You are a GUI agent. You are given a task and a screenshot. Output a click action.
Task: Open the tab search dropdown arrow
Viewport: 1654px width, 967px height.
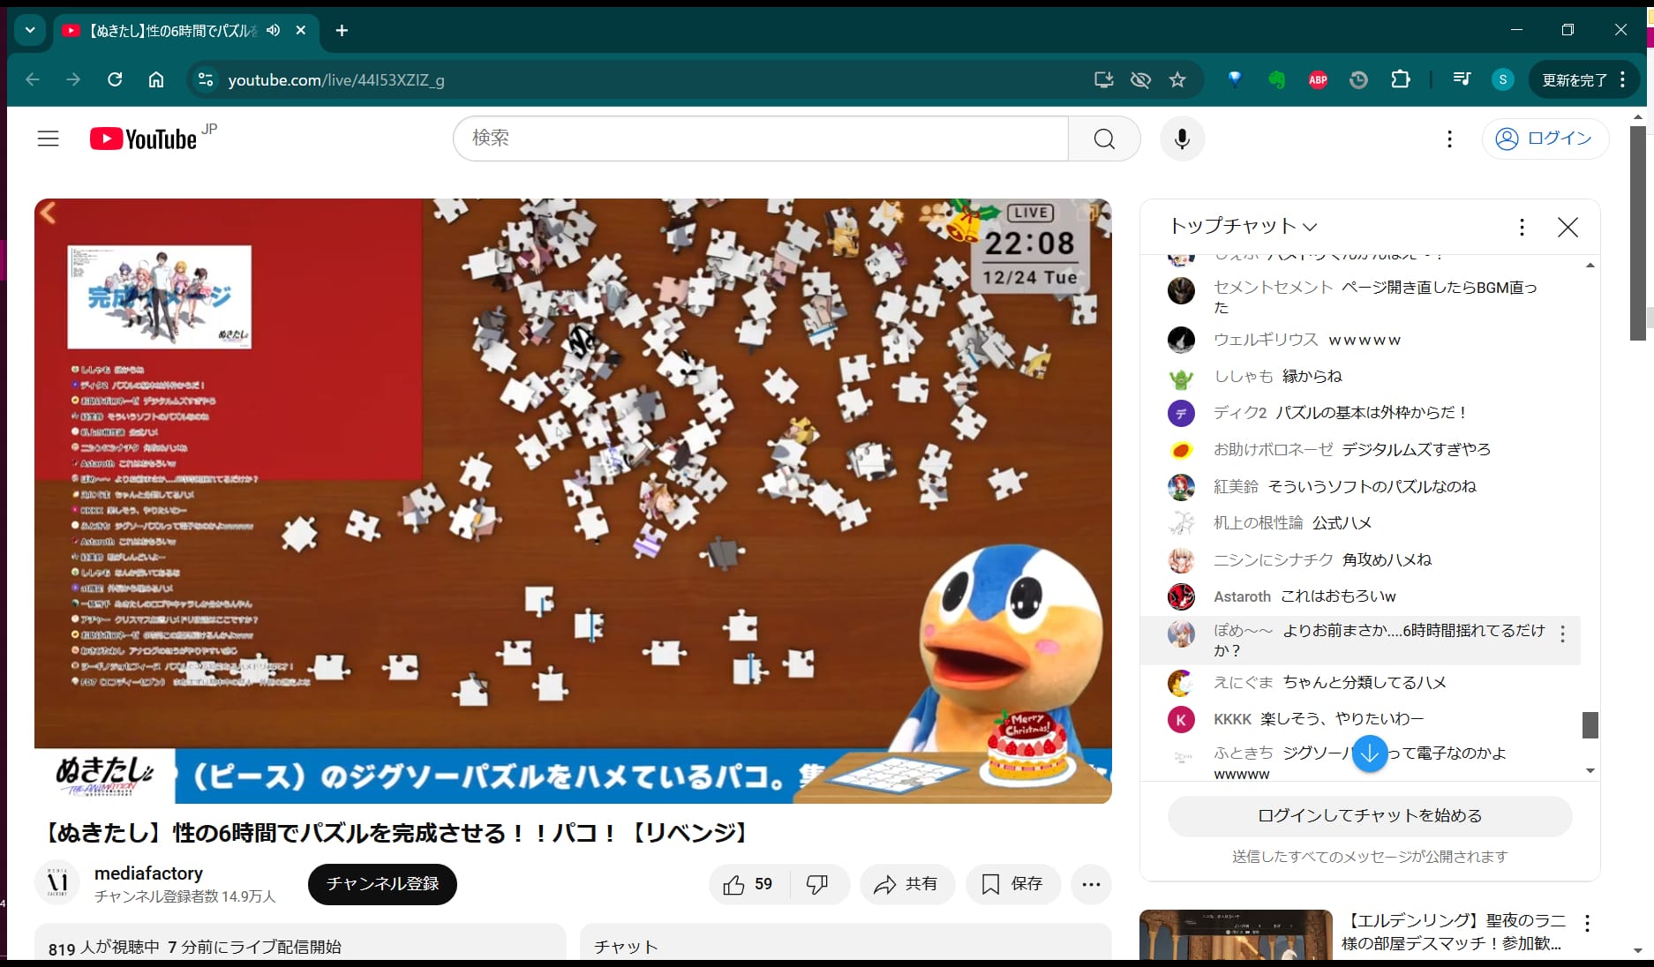[x=30, y=30]
